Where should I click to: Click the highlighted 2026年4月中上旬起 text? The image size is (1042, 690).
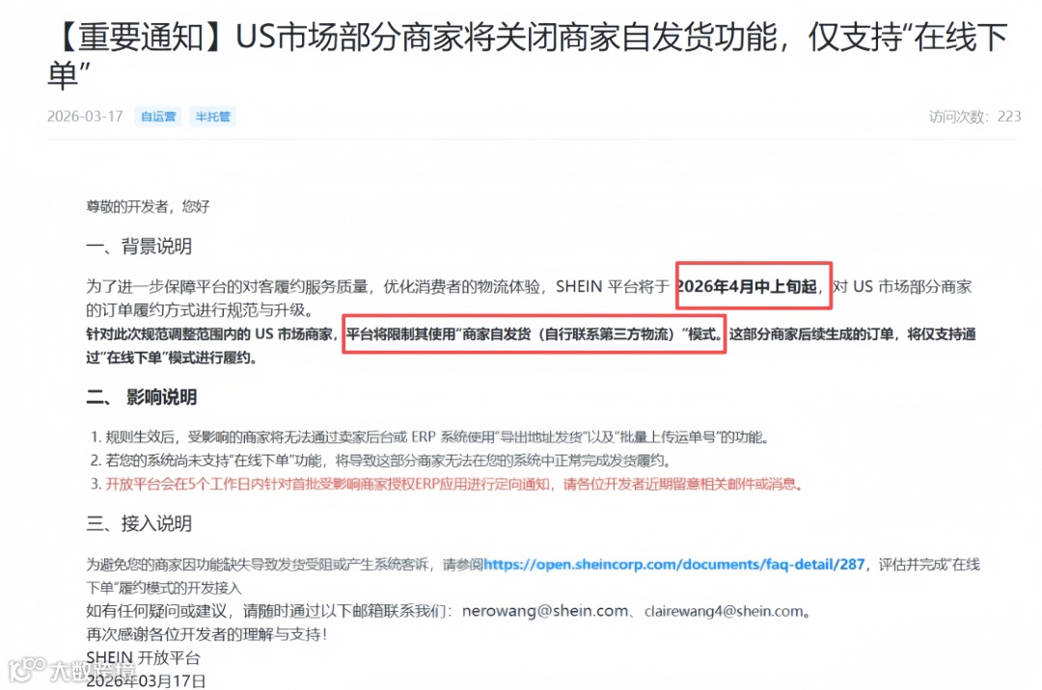[747, 286]
